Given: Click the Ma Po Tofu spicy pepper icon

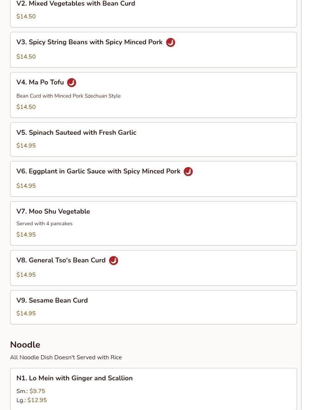Looking at the screenshot, I should coord(72,83).
